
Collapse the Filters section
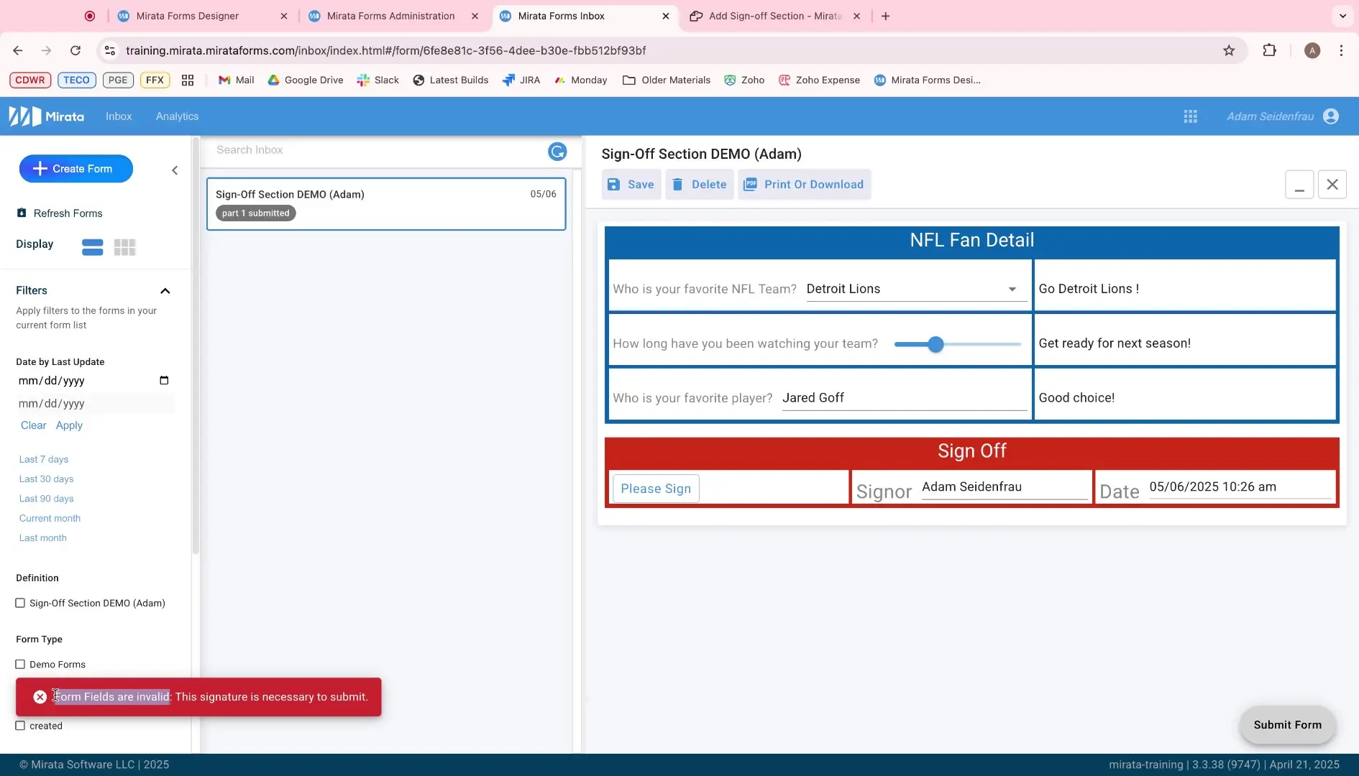coord(165,291)
